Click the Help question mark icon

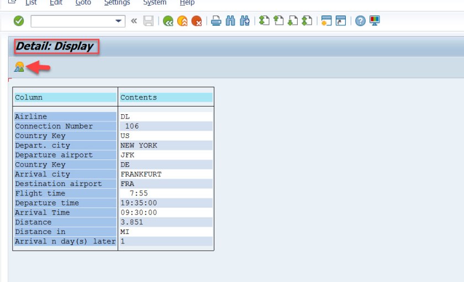(360, 21)
